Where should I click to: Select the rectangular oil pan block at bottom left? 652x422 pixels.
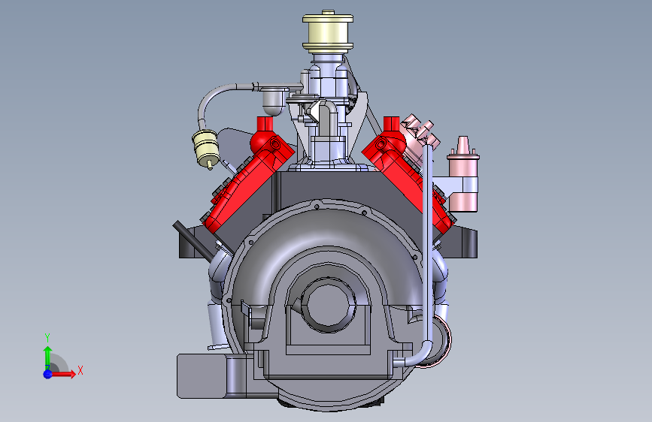coord(202,376)
